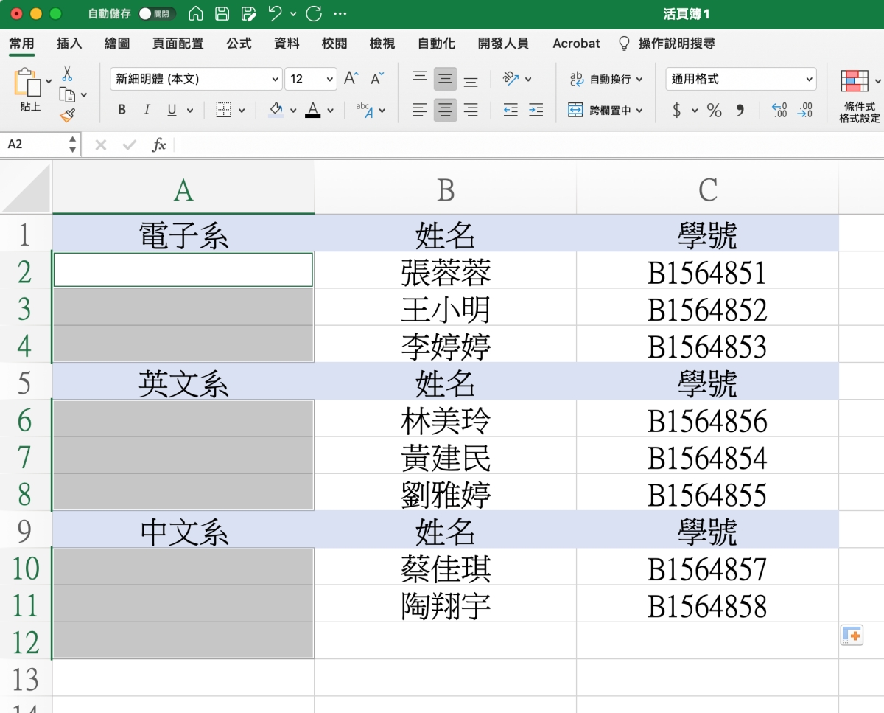The height and width of the screenshot is (713, 884).
Task: Select row 5 header
Action: 26,383
